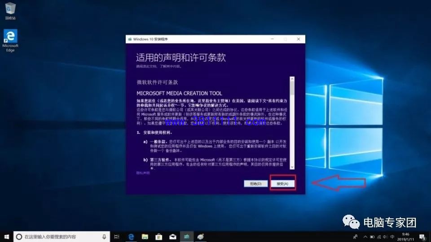
Task: Click the 拒绝(D) decline button
Action: [255, 184]
